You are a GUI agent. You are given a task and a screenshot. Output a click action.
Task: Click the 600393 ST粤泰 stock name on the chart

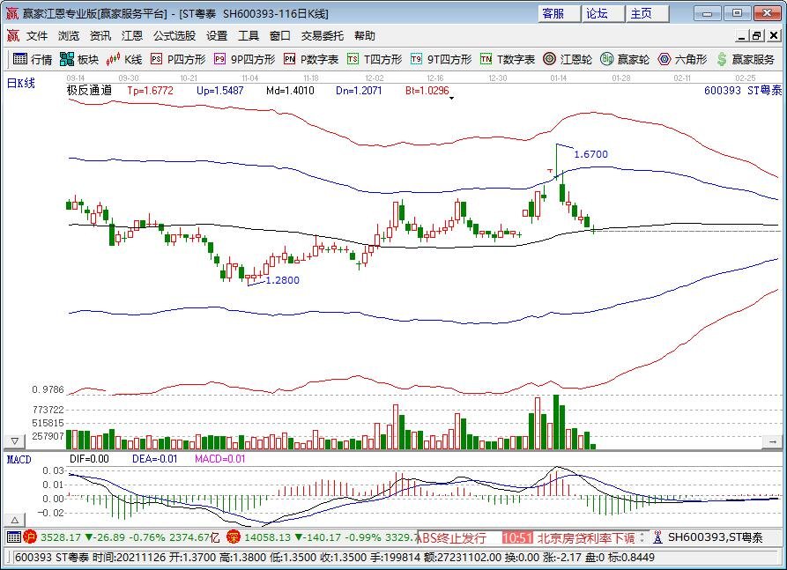(x=743, y=91)
